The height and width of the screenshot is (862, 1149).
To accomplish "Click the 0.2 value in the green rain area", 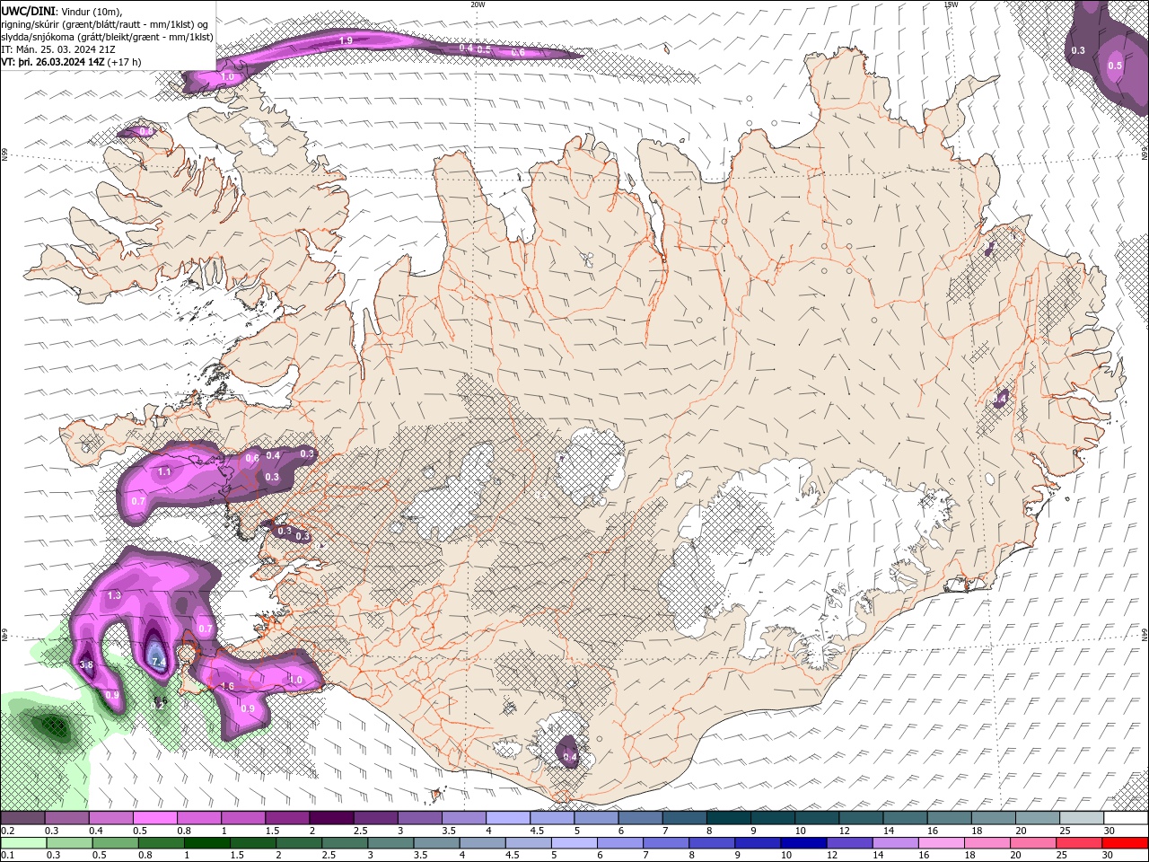I will coord(158,706).
